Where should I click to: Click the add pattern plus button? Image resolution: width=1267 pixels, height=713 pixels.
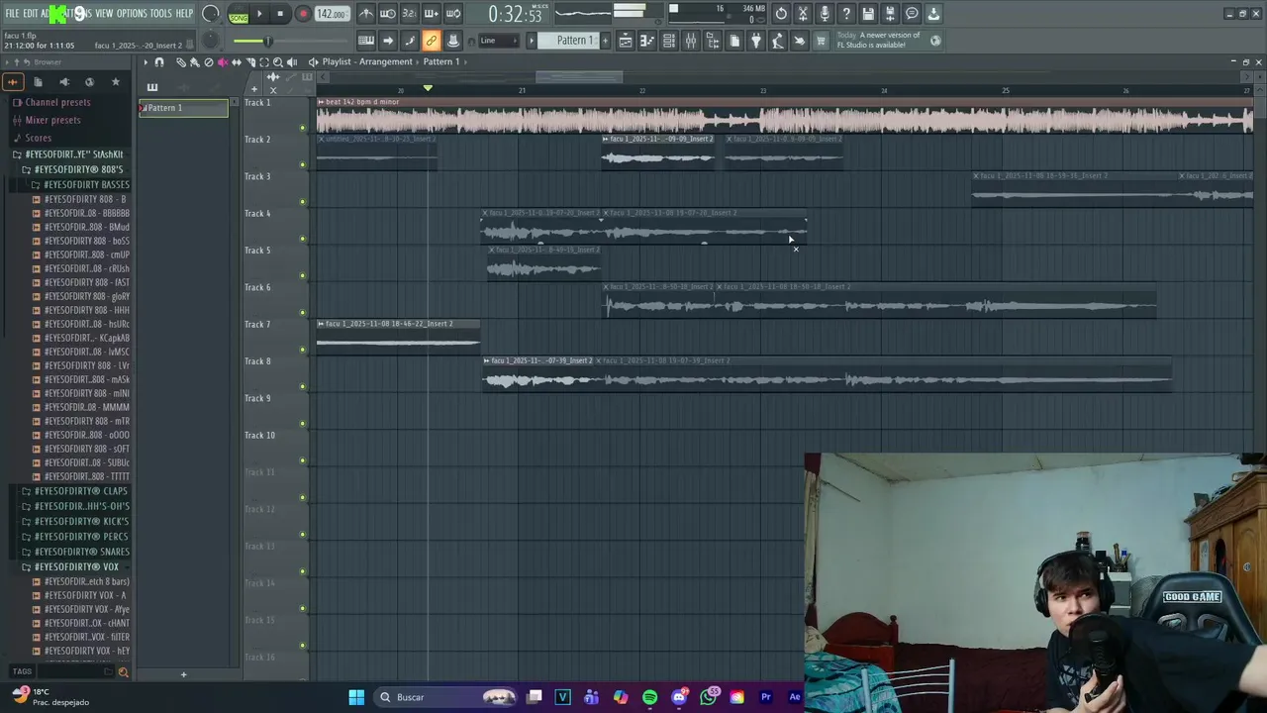tap(606, 41)
